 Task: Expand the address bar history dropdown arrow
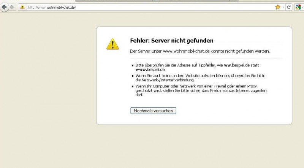(x=283, y=7)
